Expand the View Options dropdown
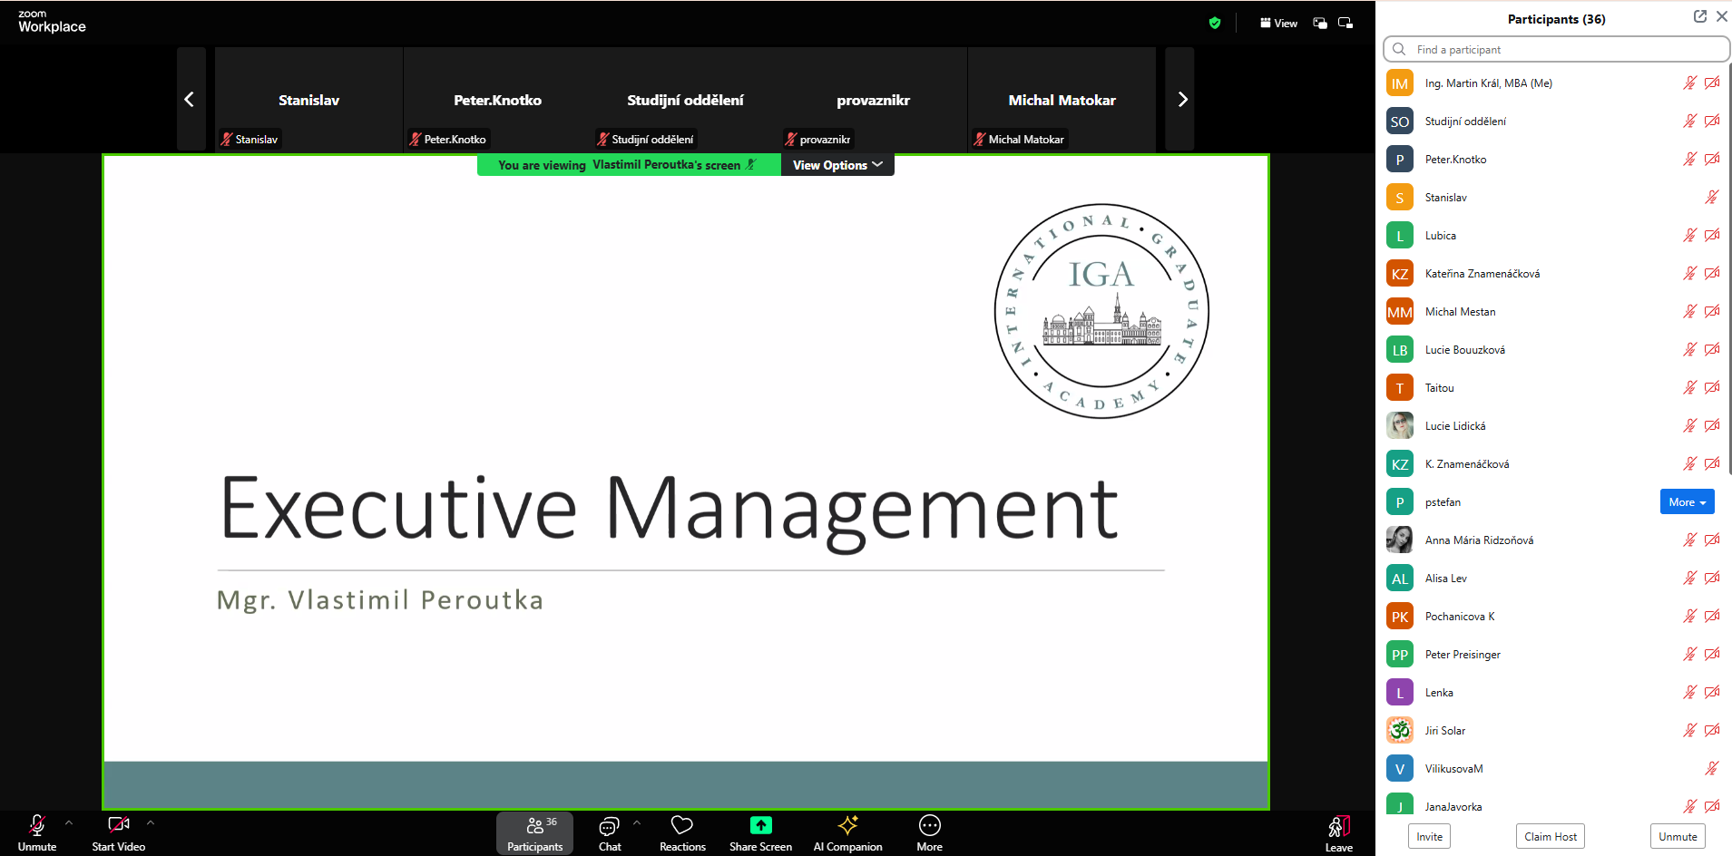Viewport: 1732px width, 856px height. tap(837, 165)
